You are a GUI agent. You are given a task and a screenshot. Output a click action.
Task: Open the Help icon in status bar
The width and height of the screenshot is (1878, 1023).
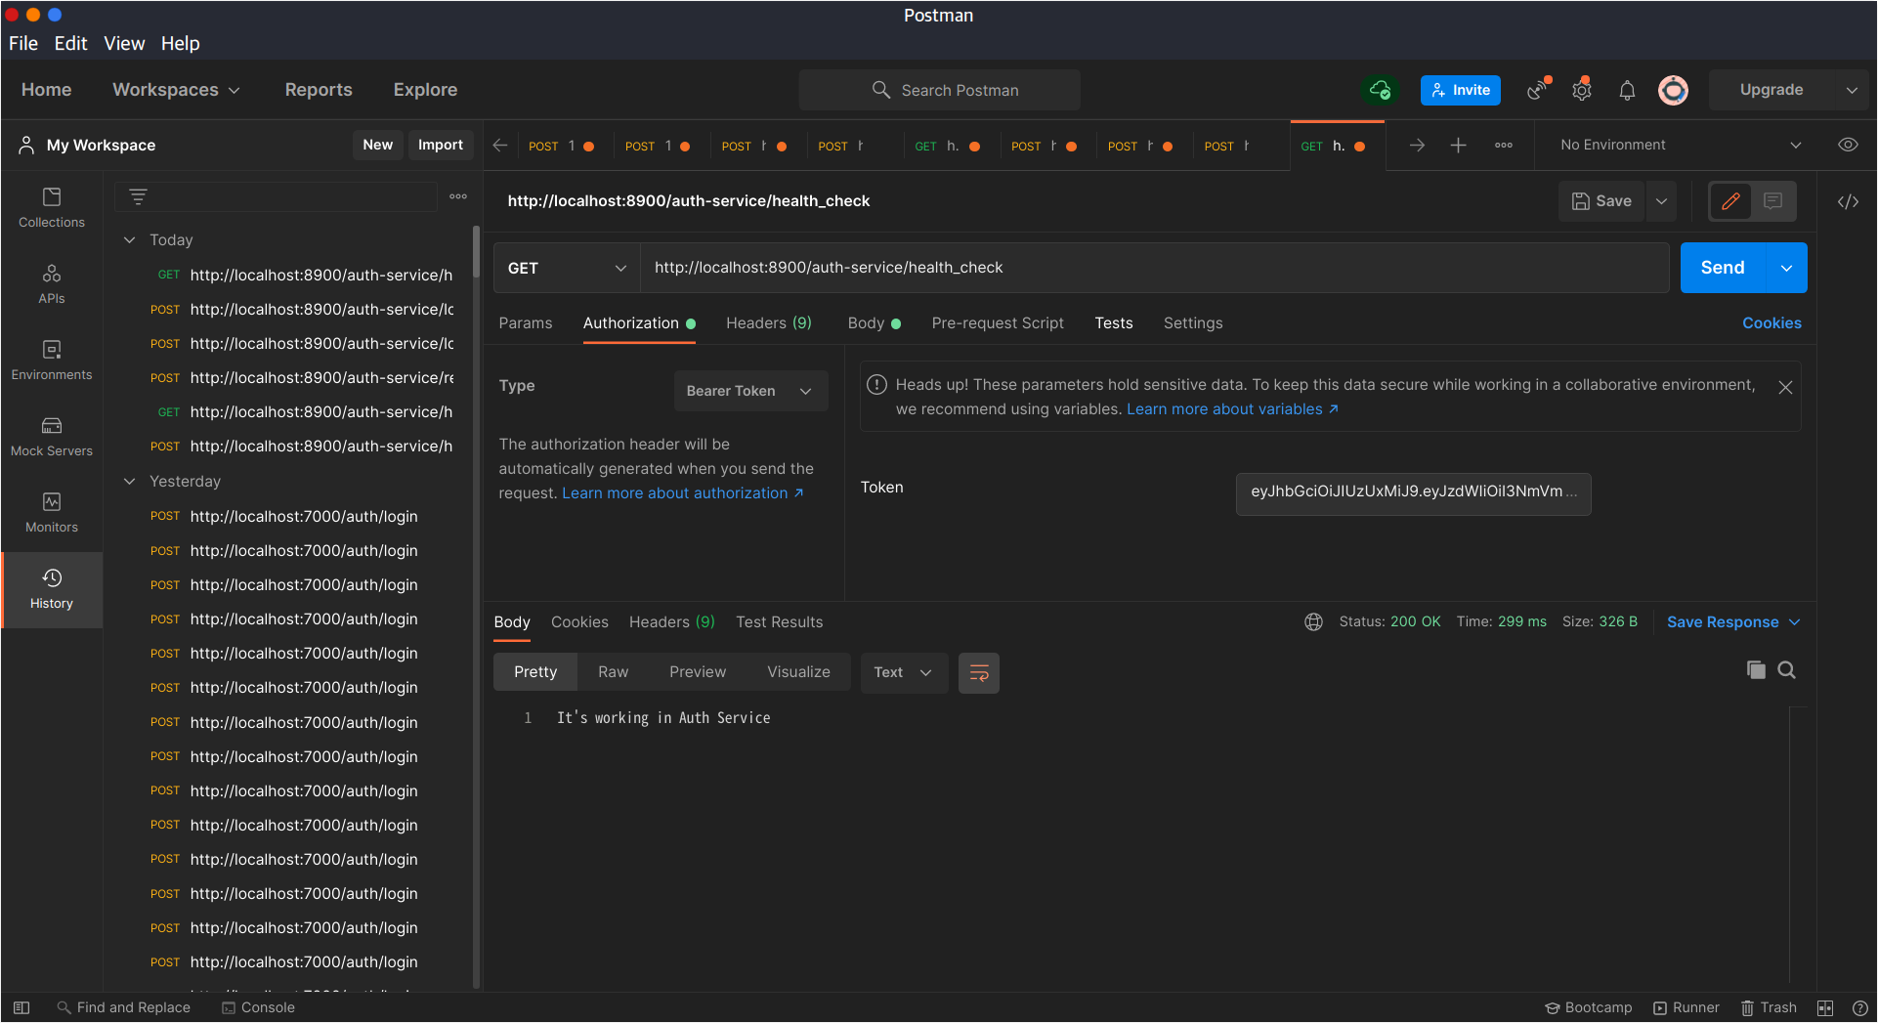point(1859,1007)
